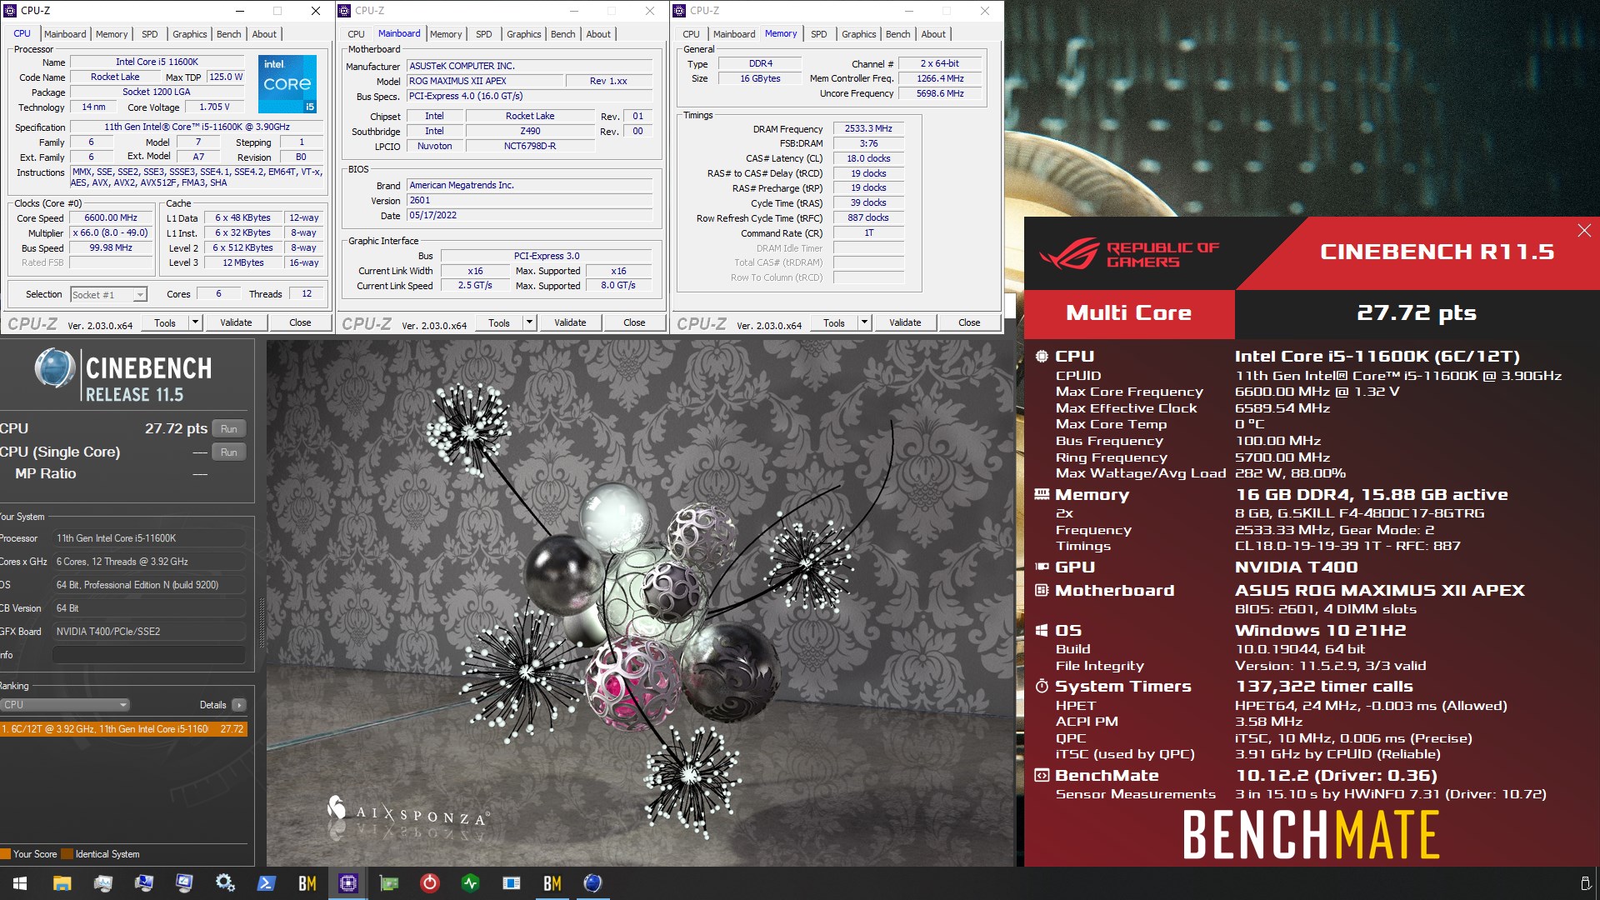Click the GPU section icon in BenchMate panel
The height and width of the screenshot is (900, 1600).
[x=1042, y=567]
